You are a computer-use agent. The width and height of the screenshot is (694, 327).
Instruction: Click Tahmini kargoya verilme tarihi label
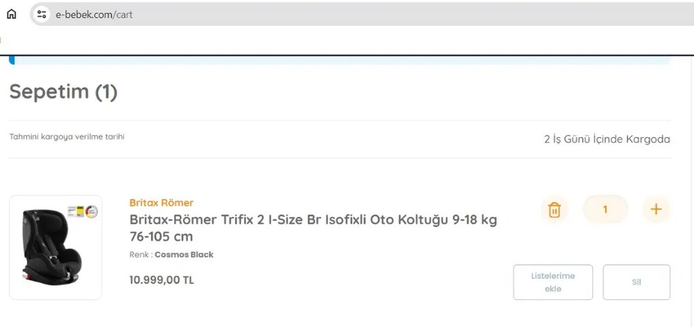[x=67, y=137]
